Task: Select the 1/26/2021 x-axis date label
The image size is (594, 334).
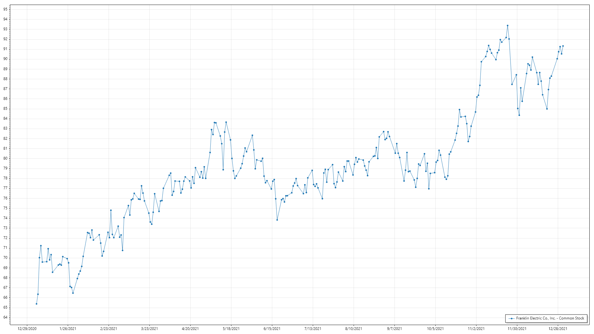Action: (68, 328)
